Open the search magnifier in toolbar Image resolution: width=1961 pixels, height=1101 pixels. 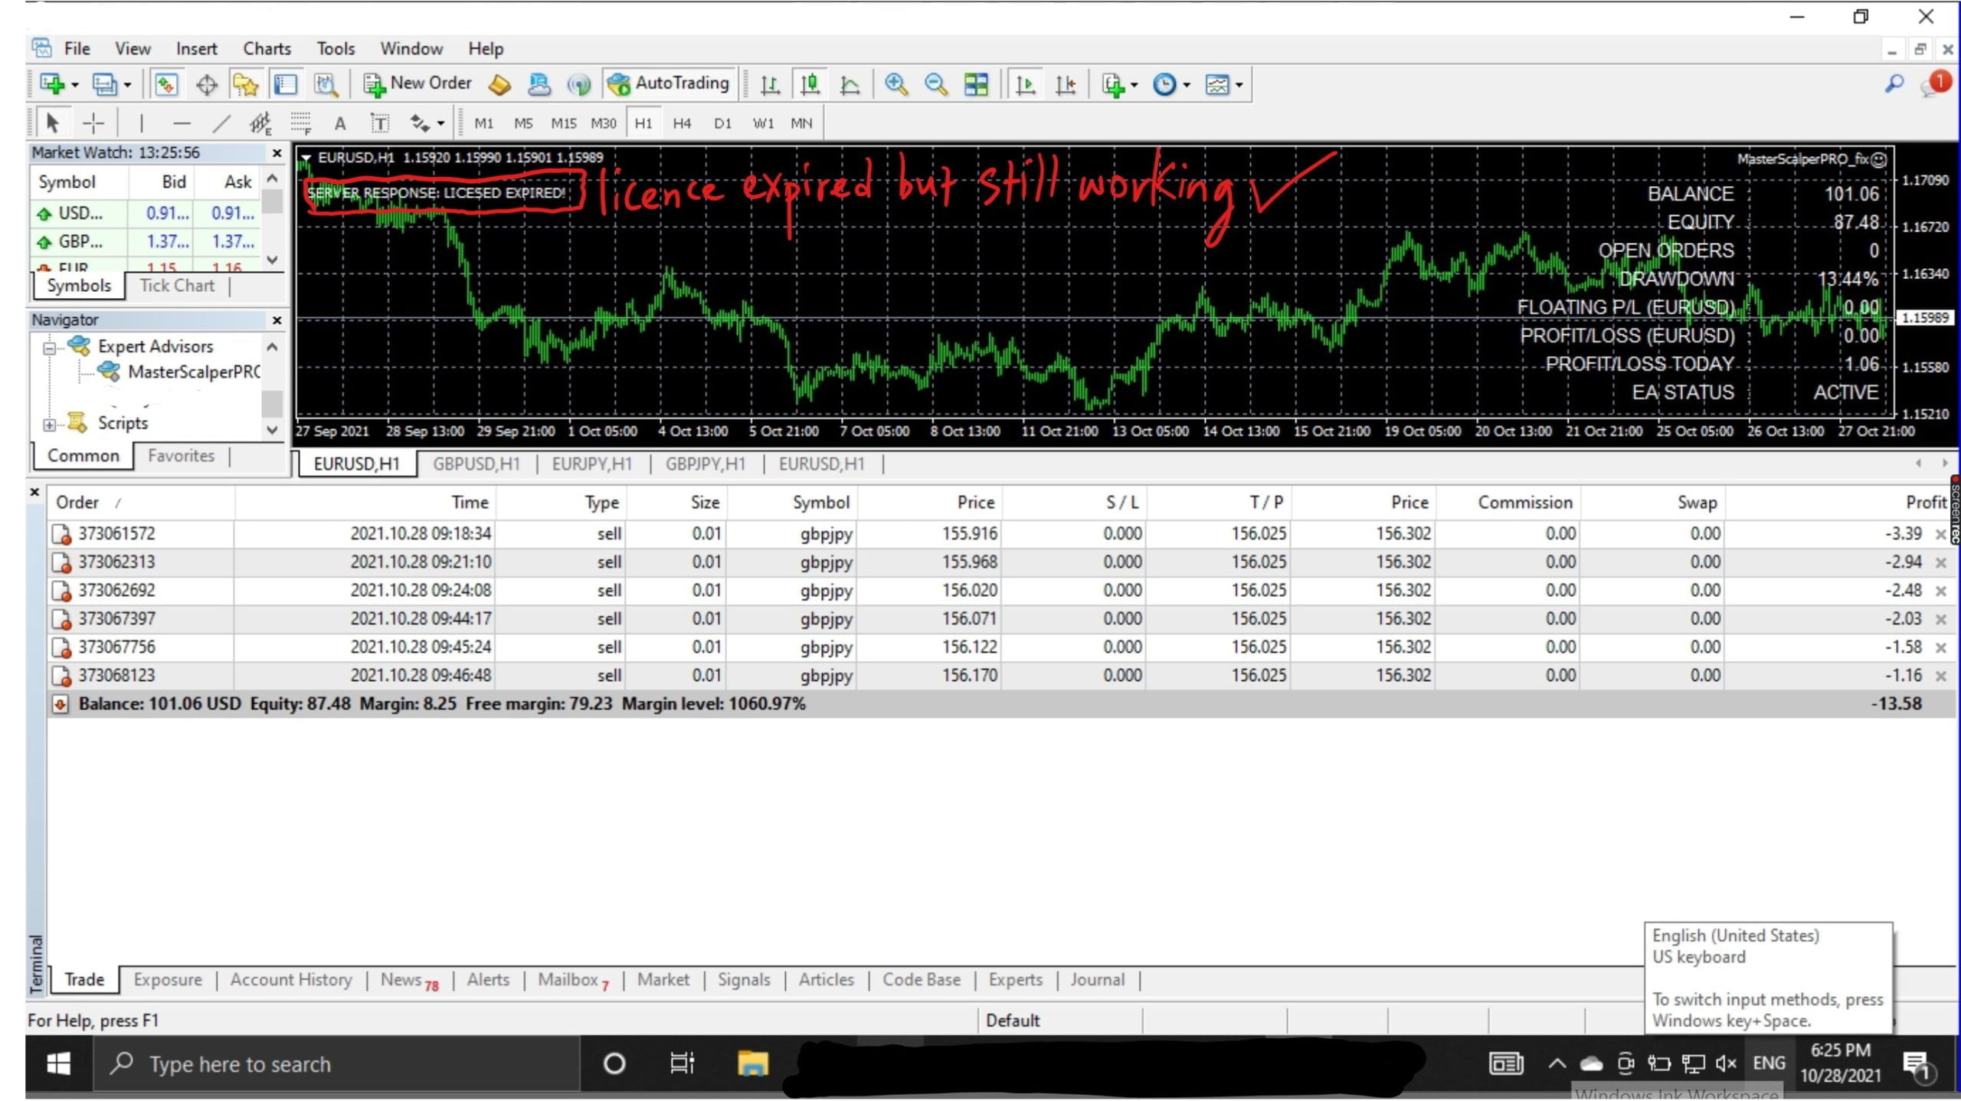click(1894, 84)
